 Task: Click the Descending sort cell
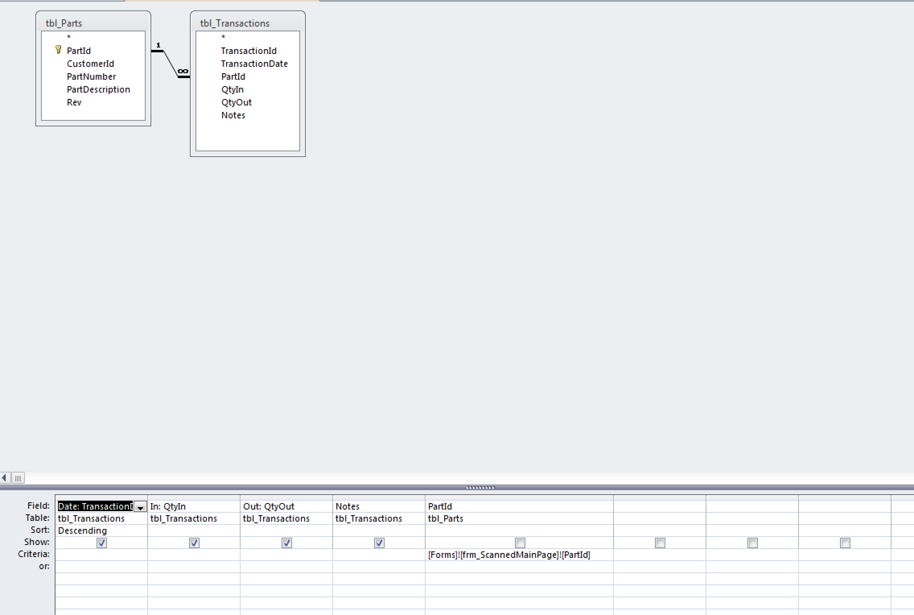(x=82, y=530)
